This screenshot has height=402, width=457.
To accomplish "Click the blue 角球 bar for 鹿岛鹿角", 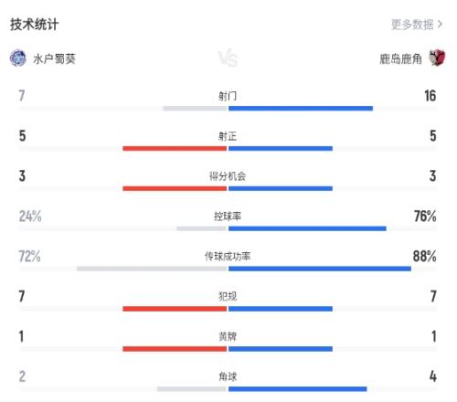I will pyautogui.click(x=298, y=389).
